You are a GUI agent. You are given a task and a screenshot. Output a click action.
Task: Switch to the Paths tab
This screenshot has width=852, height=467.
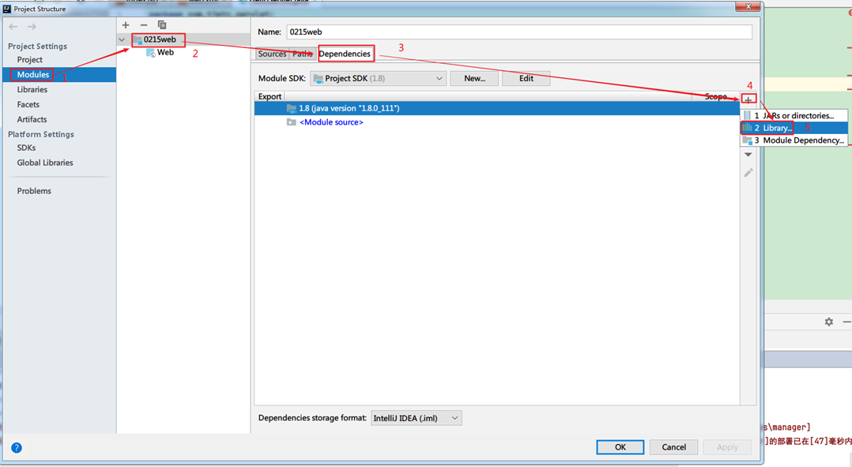(302, 54)
